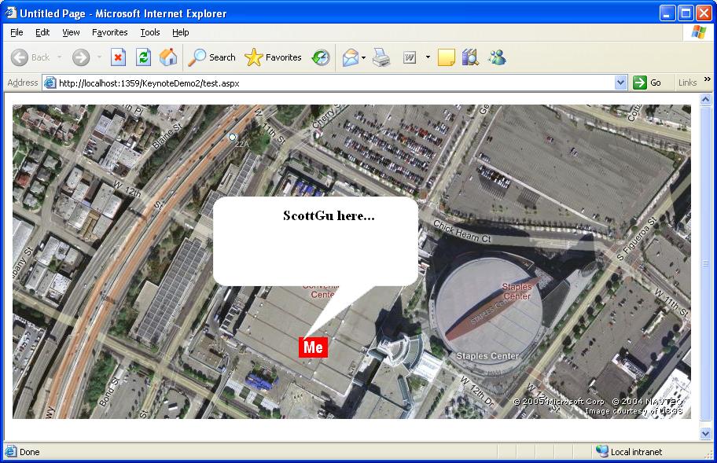Stop loading with the red X icon
The width and height of the screenshot is (717, 463).
point(118,57)
